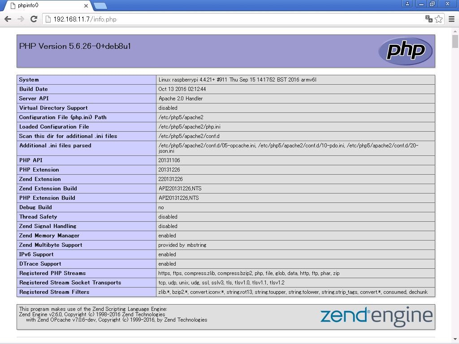
Task: Click the PHP Version 5.6.26-0+deb8u1 heading
Action: (75, 46)
